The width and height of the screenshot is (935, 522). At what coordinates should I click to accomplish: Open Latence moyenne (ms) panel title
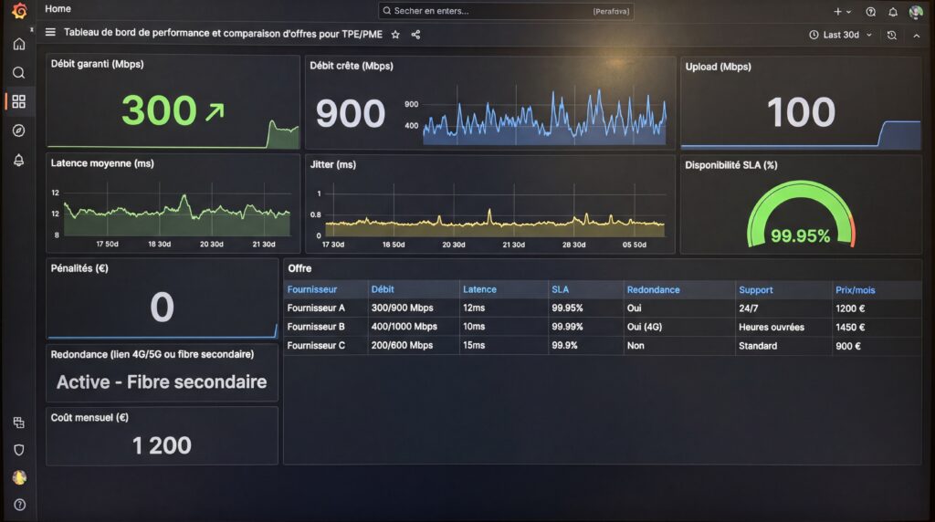point(102,163)
